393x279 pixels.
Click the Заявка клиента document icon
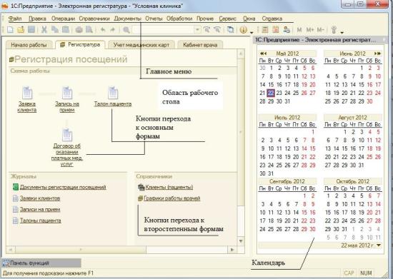point(27,93)
